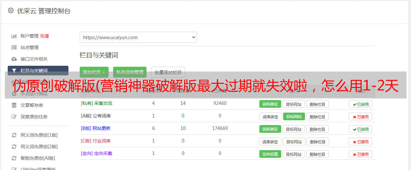Click 删除栏目 in the 网站更新 row

click(x=317, y=129)
